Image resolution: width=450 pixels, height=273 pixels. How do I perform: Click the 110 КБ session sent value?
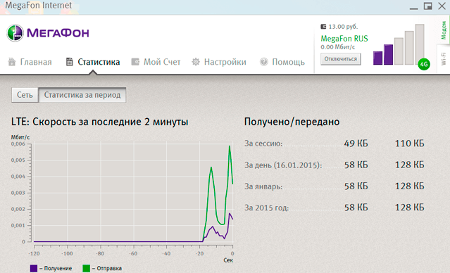pyautogui.click(x=410, y=143)
